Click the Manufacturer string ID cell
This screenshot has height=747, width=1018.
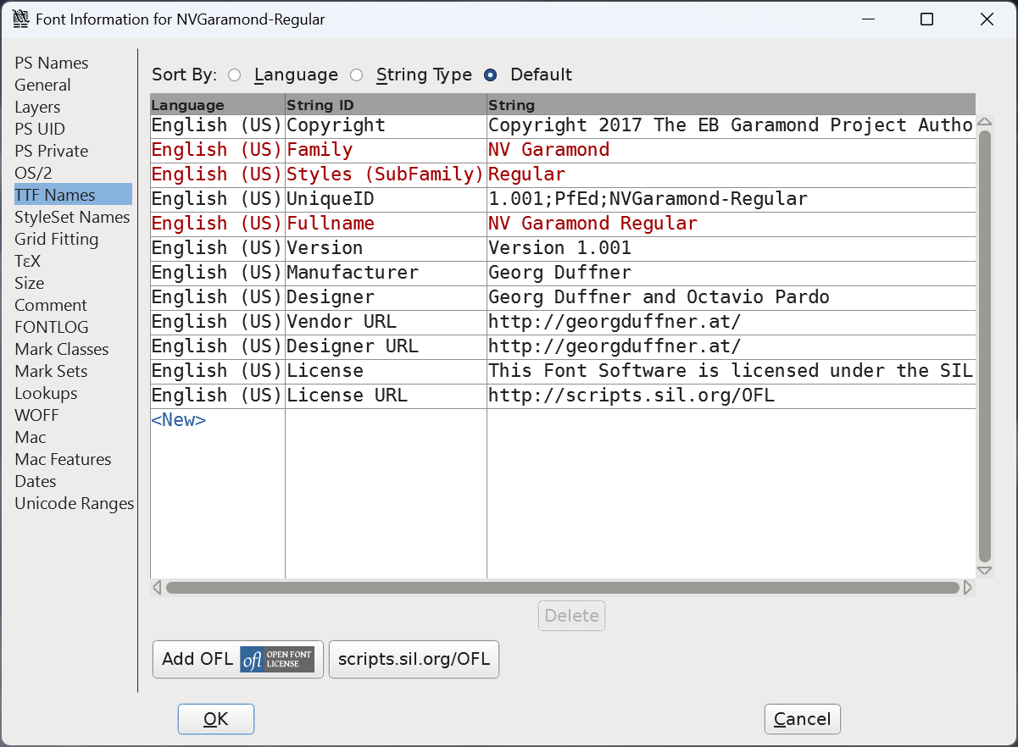(387, 273)
